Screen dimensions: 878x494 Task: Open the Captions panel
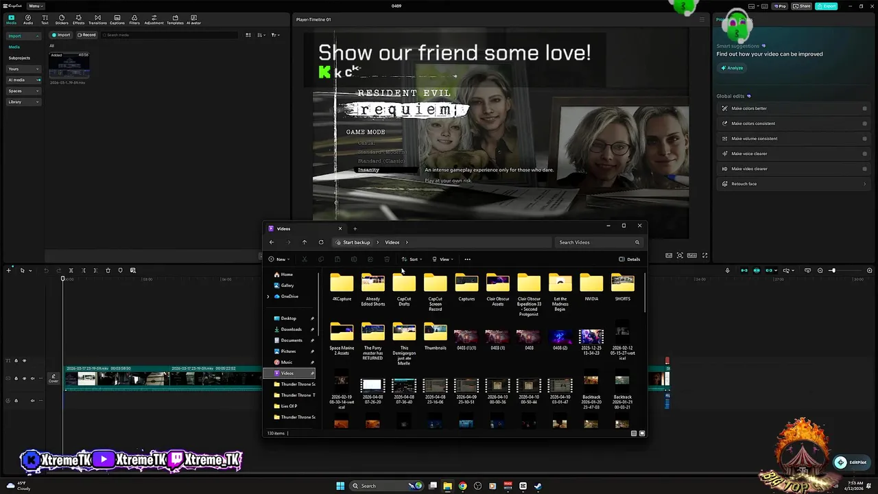tap(117, 19)
